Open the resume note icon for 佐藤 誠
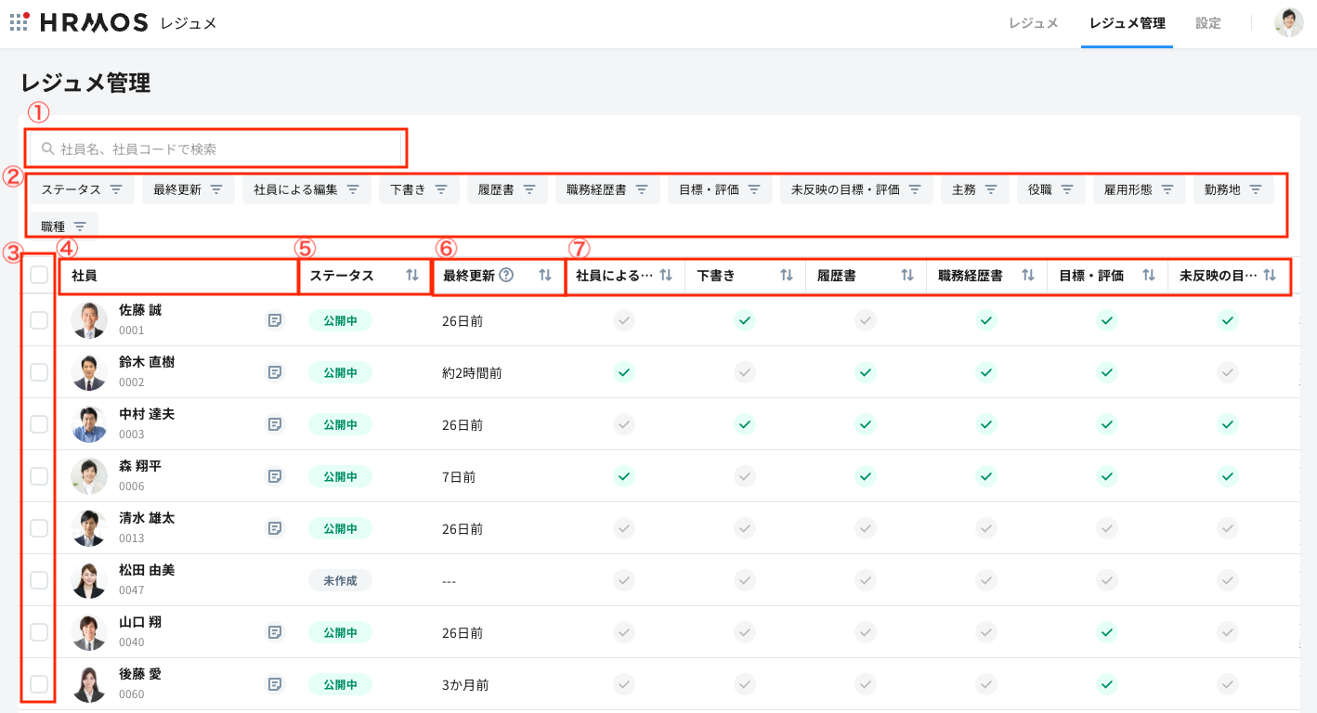 (x=275, y=320)
